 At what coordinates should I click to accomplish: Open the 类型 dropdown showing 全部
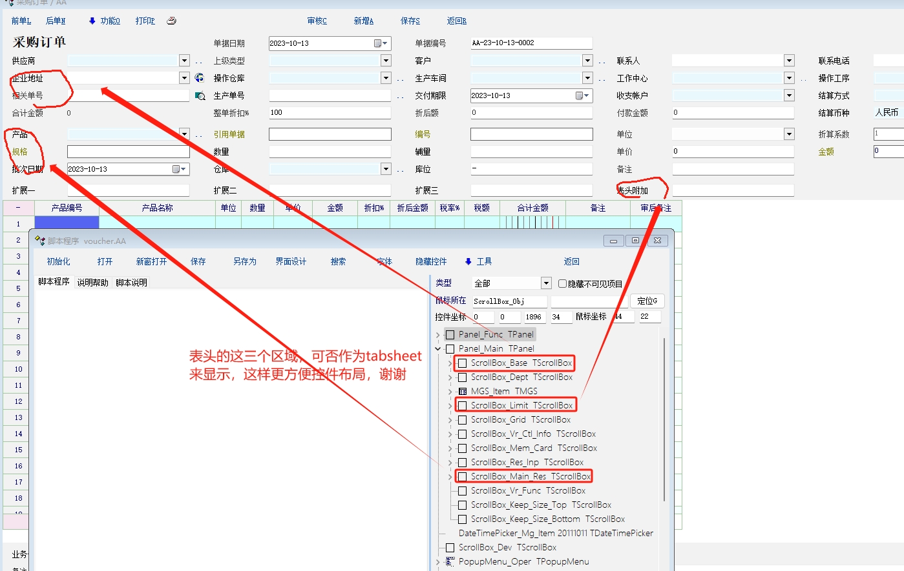546,283
